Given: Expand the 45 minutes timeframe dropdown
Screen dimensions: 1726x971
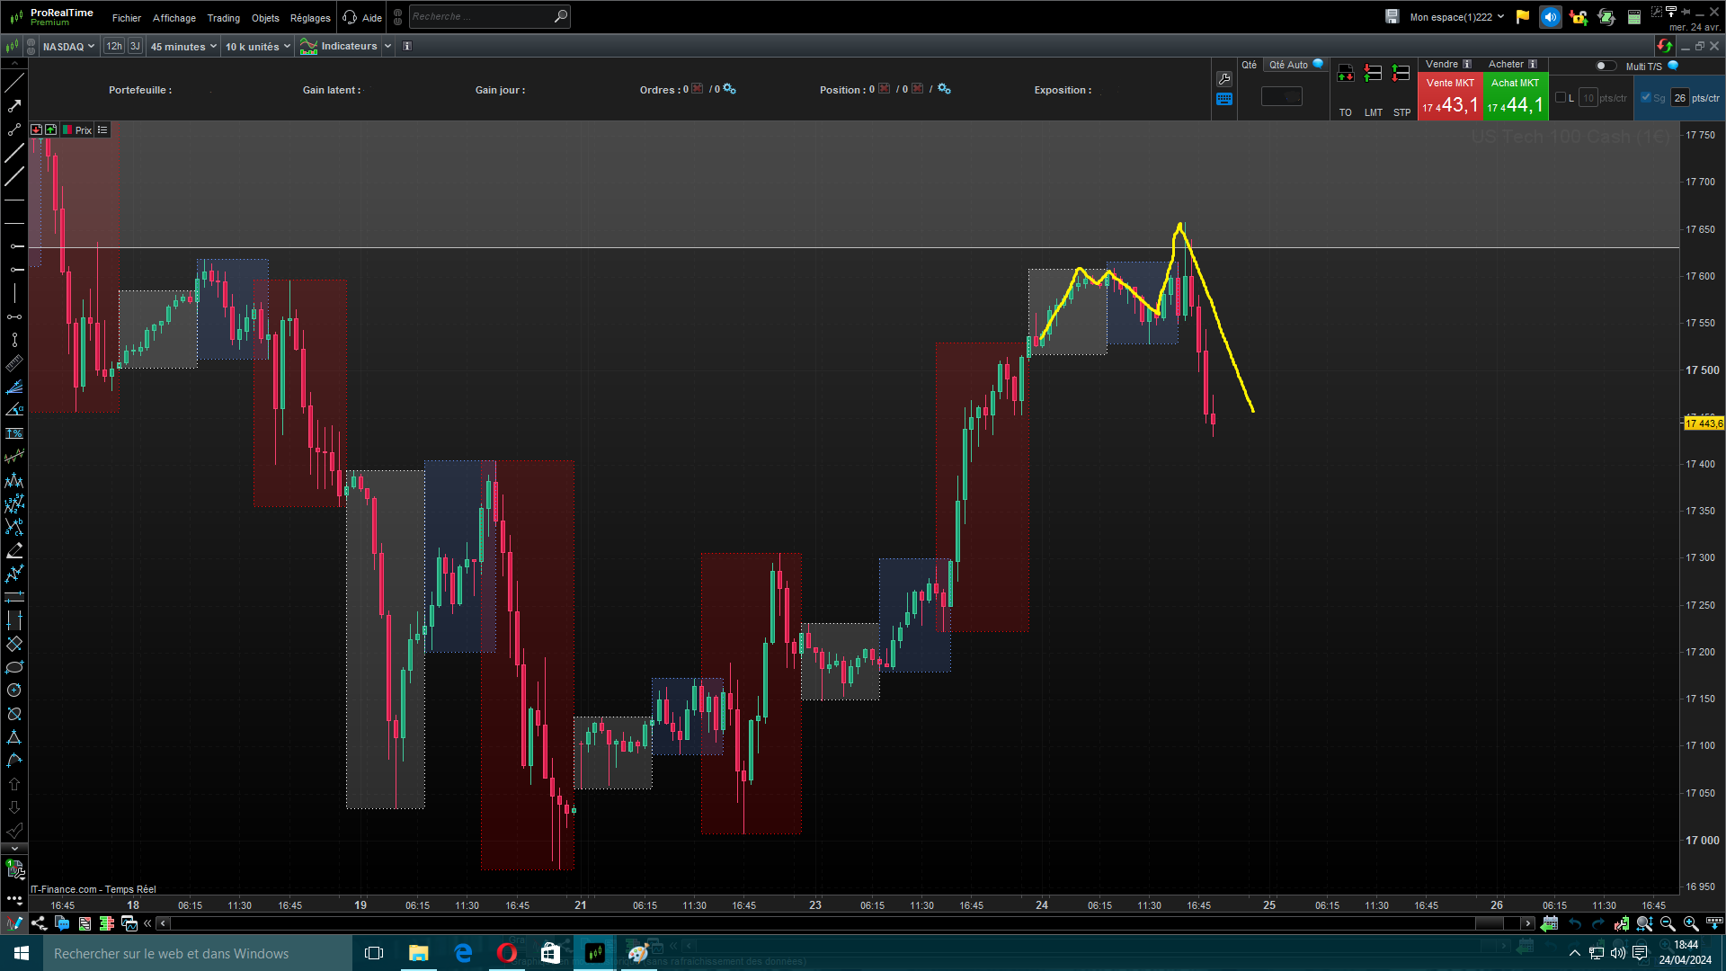Looking at the screenshot, I should click(x=183, y=47).
